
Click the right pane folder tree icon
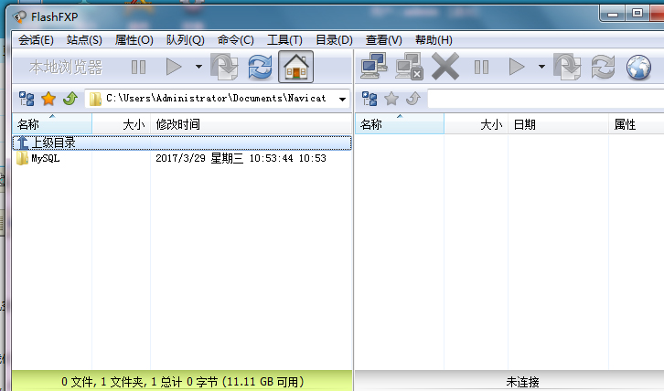pos(369,99)
